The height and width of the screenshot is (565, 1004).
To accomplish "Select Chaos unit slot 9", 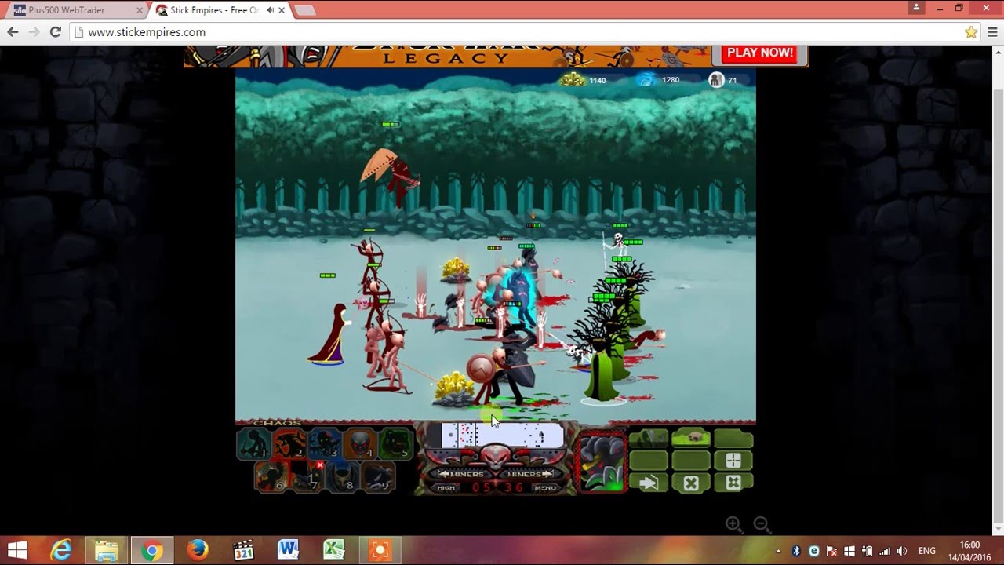I will pos(377,476).
